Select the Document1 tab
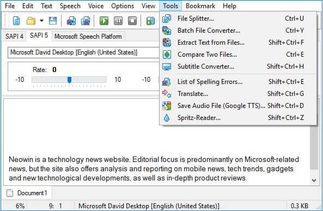 pyautogui.click(x=27, y=193)
